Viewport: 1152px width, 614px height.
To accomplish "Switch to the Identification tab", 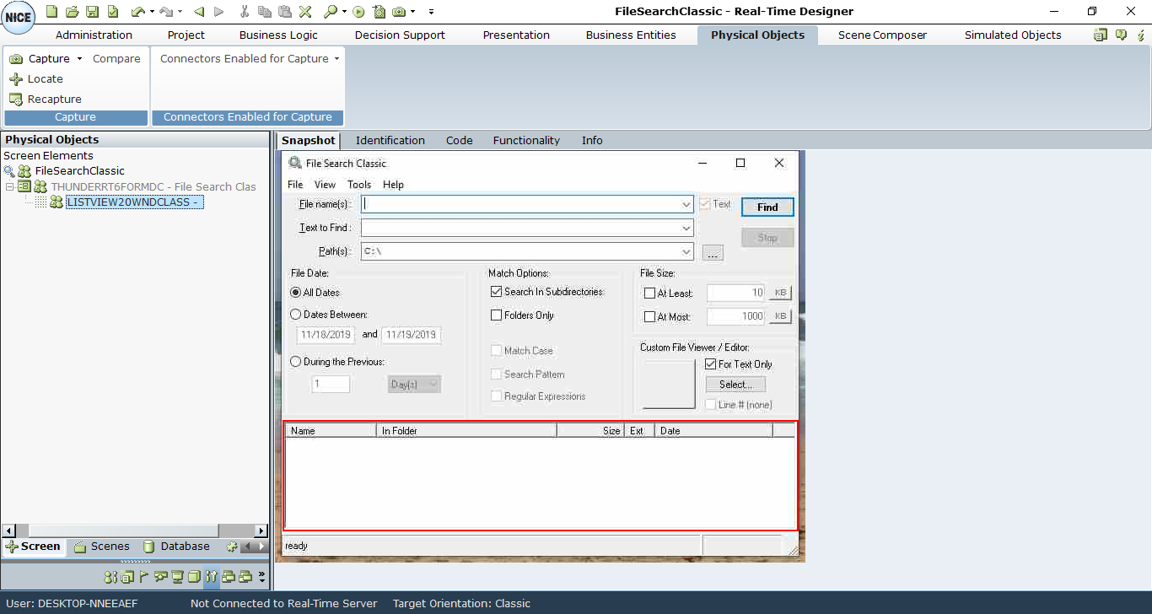I will point(390,141).
